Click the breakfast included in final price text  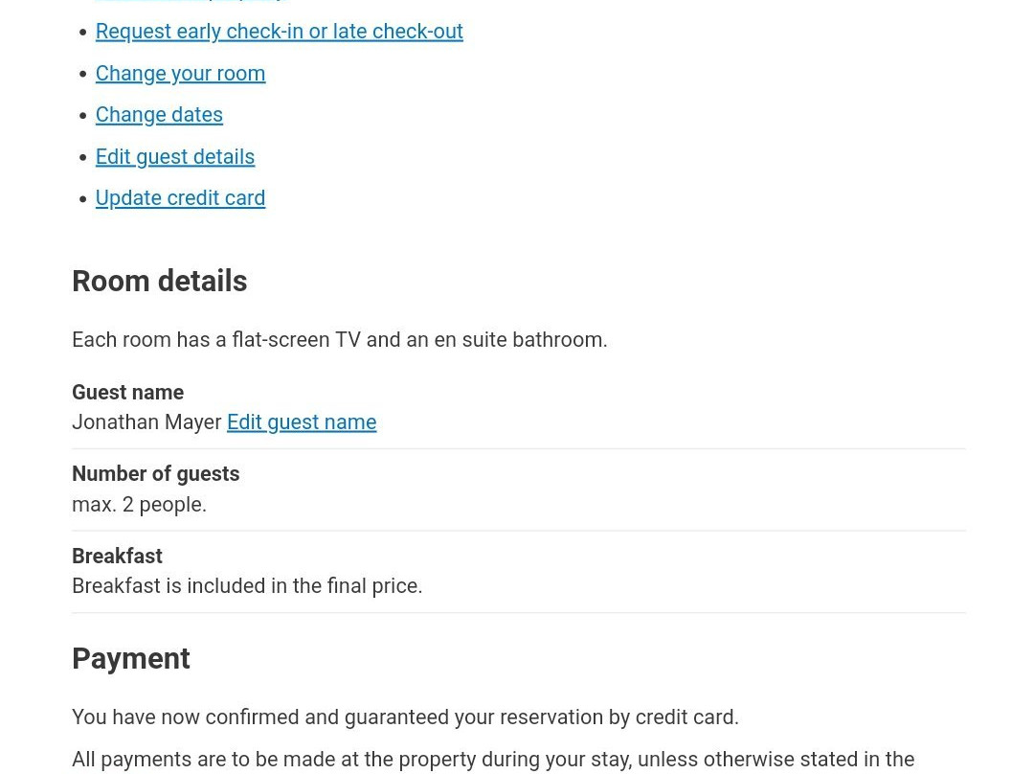[247, 586]
